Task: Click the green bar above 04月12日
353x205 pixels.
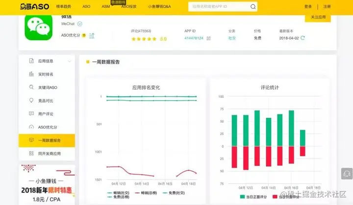Action: [246, 130]
